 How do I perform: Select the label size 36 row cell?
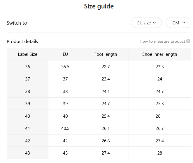point(28,67)
